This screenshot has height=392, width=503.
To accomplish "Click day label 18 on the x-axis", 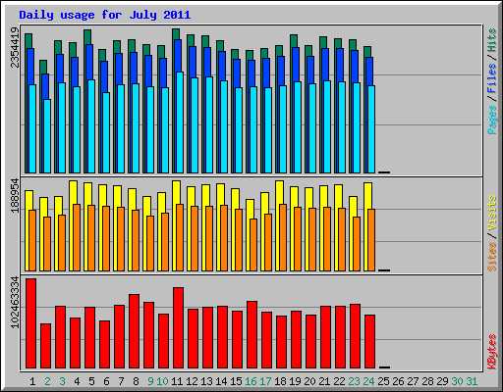I will [280, 381].
